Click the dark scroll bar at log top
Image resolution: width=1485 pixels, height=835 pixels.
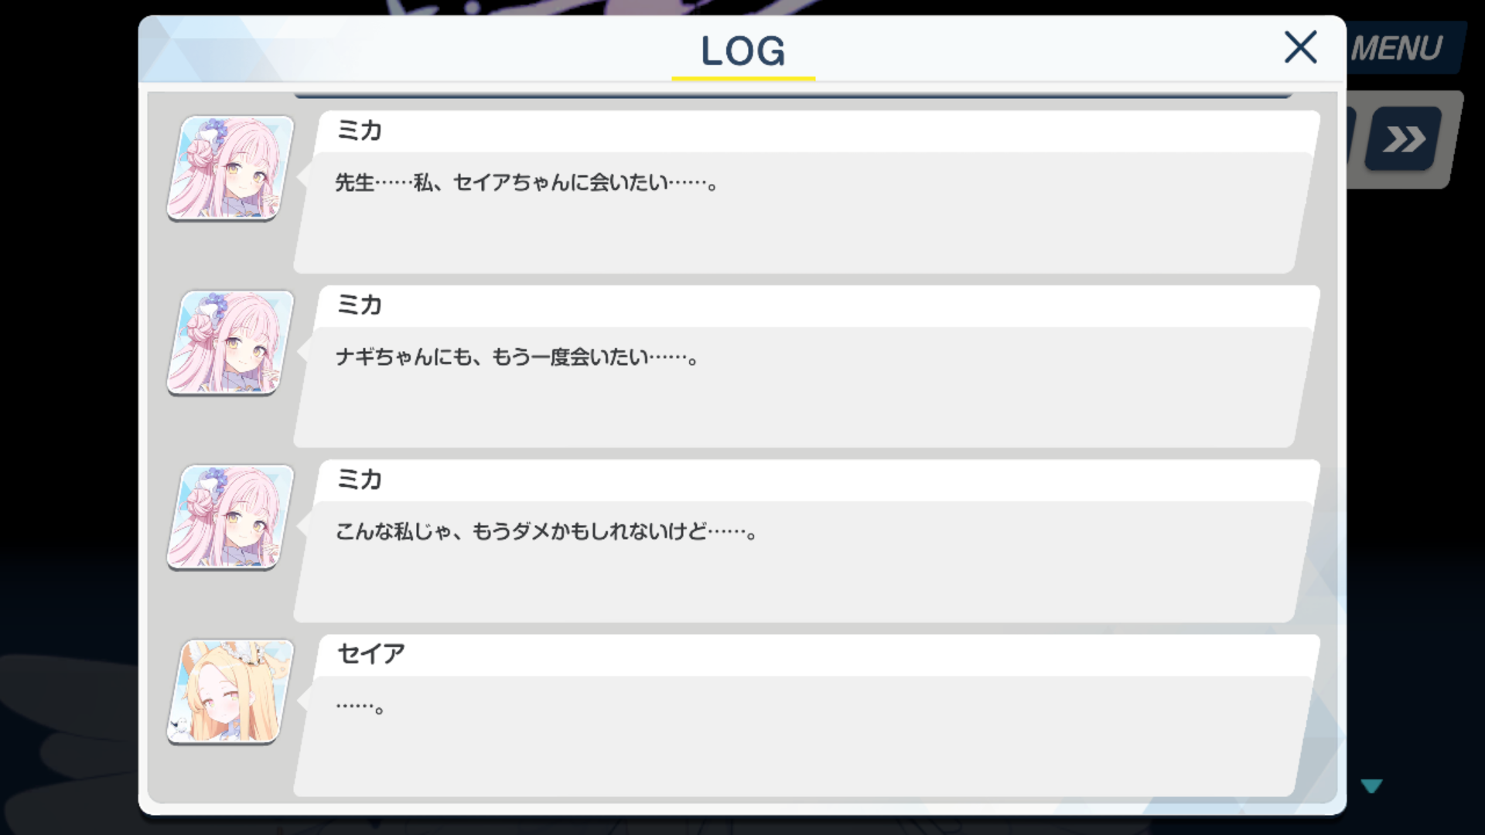793,96
